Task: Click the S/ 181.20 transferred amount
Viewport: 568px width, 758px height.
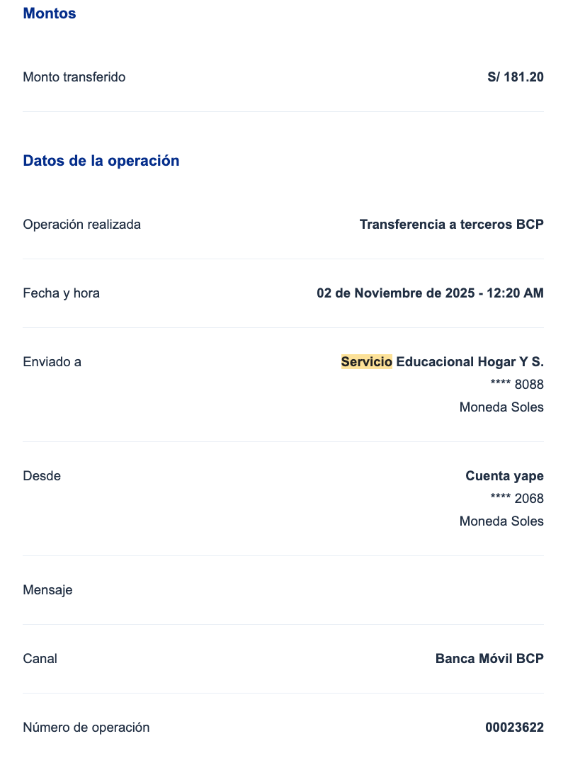Action: (x=515, y=77)
